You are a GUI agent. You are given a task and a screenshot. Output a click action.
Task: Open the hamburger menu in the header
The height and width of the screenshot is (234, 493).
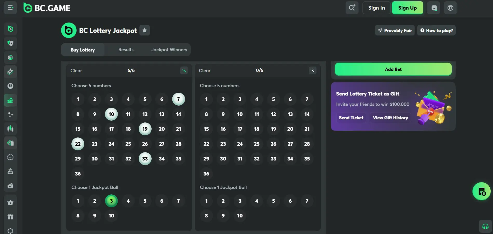coord(10,8)
